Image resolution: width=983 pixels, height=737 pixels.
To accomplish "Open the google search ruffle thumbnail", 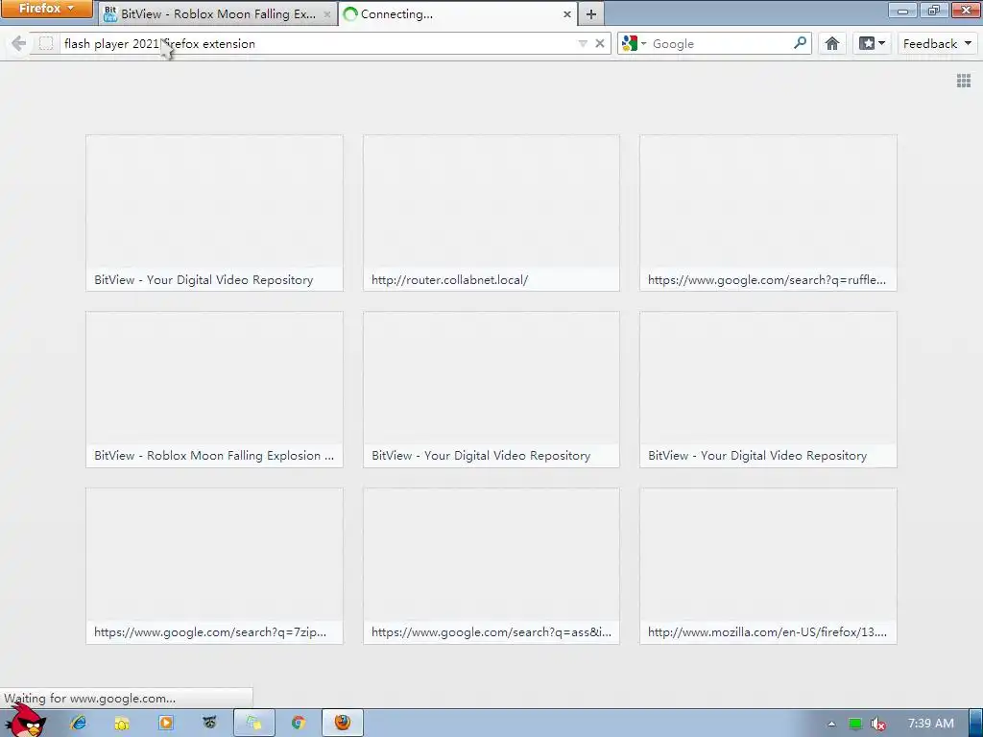I will [x=768, y=212].
